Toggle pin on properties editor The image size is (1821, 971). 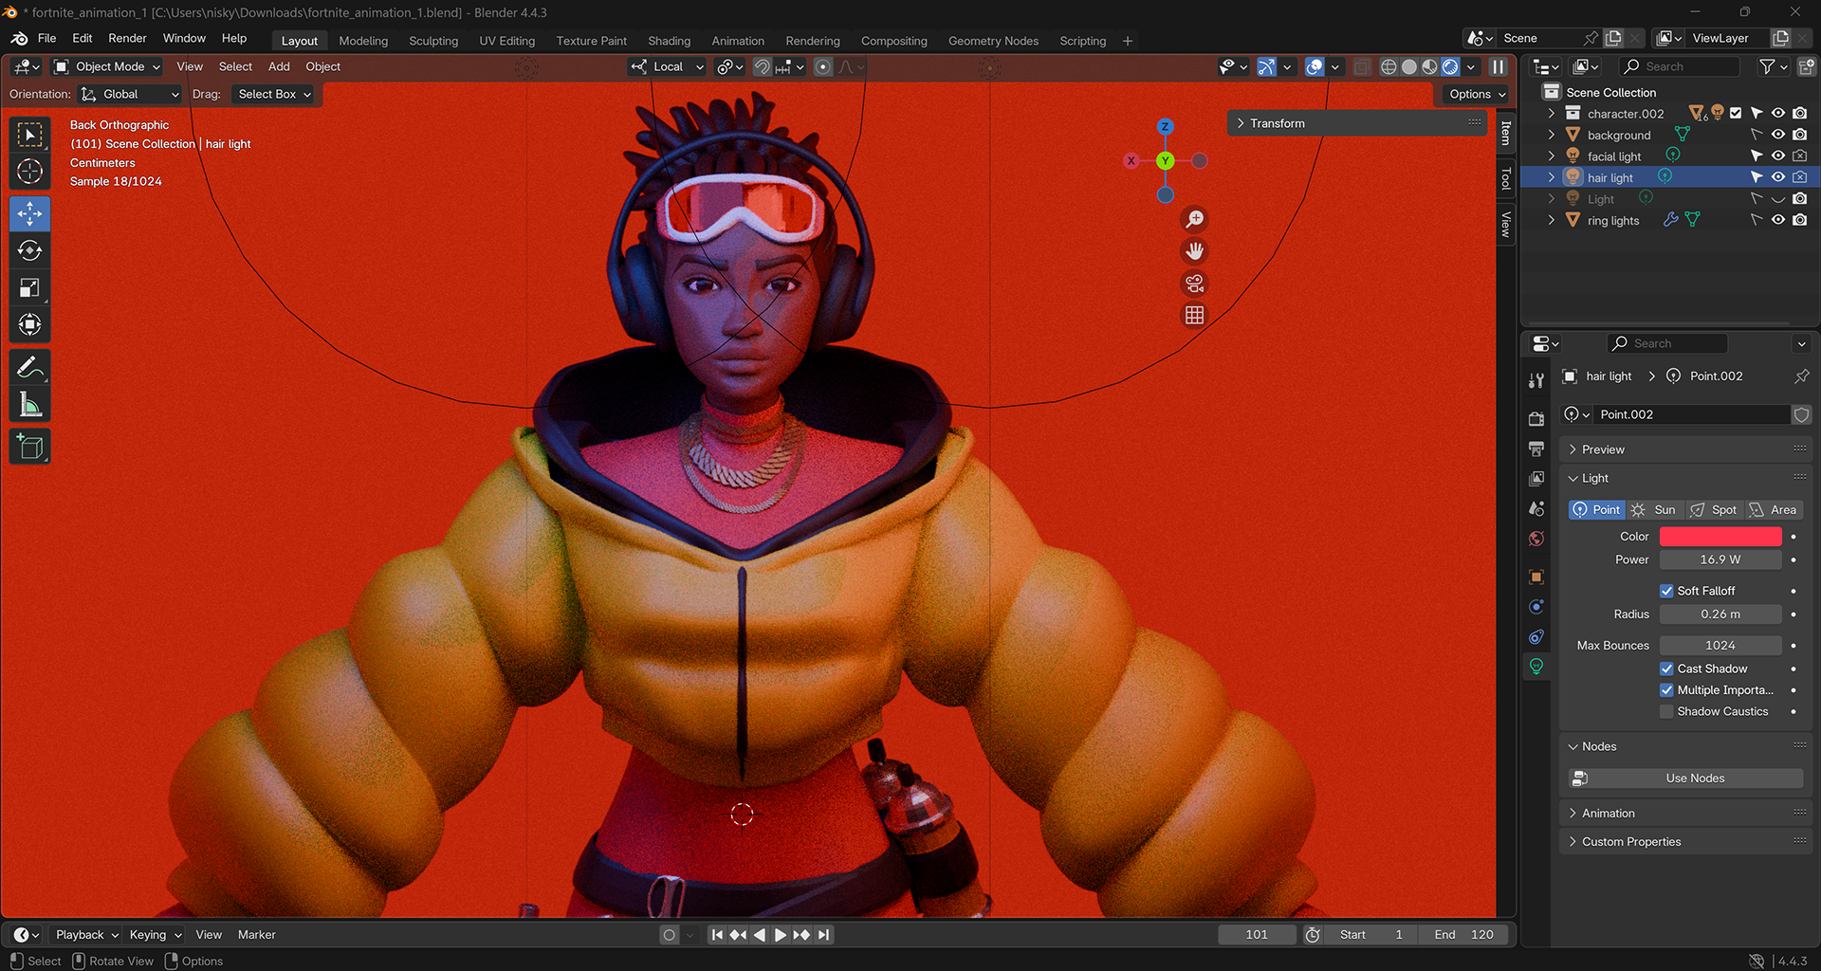(1801, 376)
